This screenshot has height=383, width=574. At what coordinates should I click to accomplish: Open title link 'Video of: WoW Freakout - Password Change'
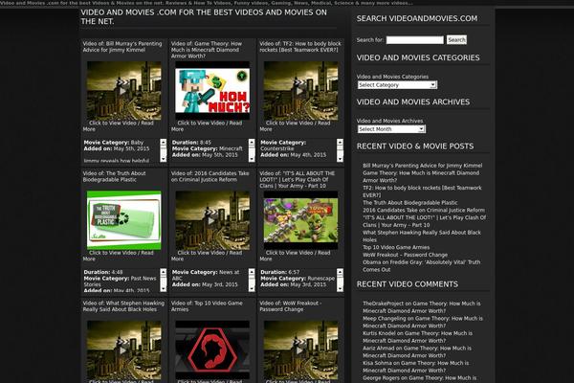click(x=291, y=306)
